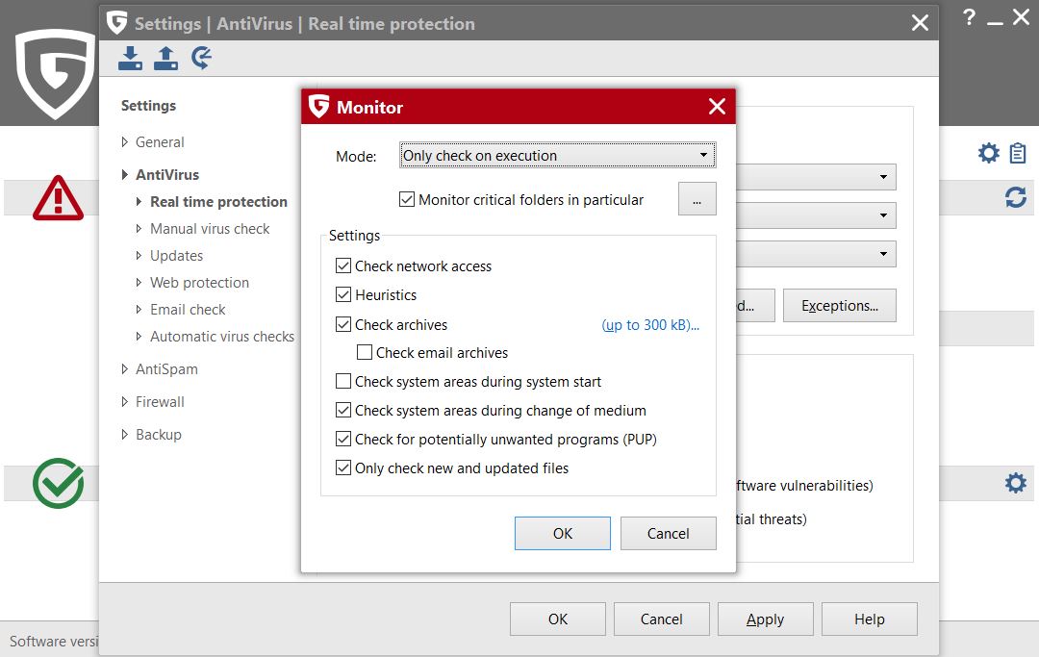Click the green checkmark status icon
This screenshot has width=1039, height=657.
point(58,483)
